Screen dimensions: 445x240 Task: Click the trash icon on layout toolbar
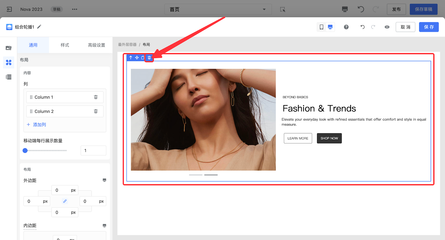point(149,58)
